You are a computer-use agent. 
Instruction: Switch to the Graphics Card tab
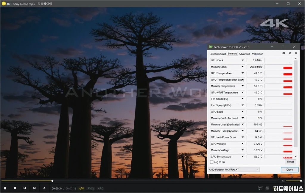(x=217, y=54)
